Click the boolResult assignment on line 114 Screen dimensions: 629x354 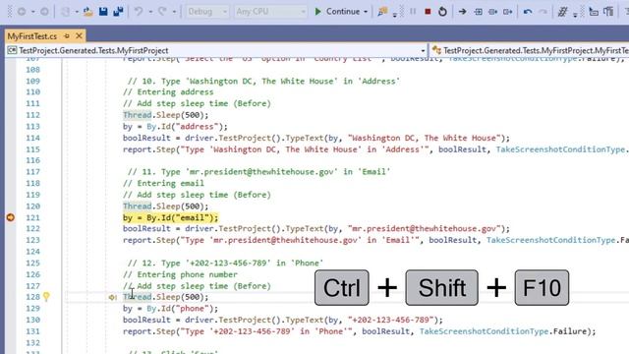pos(316,138)
